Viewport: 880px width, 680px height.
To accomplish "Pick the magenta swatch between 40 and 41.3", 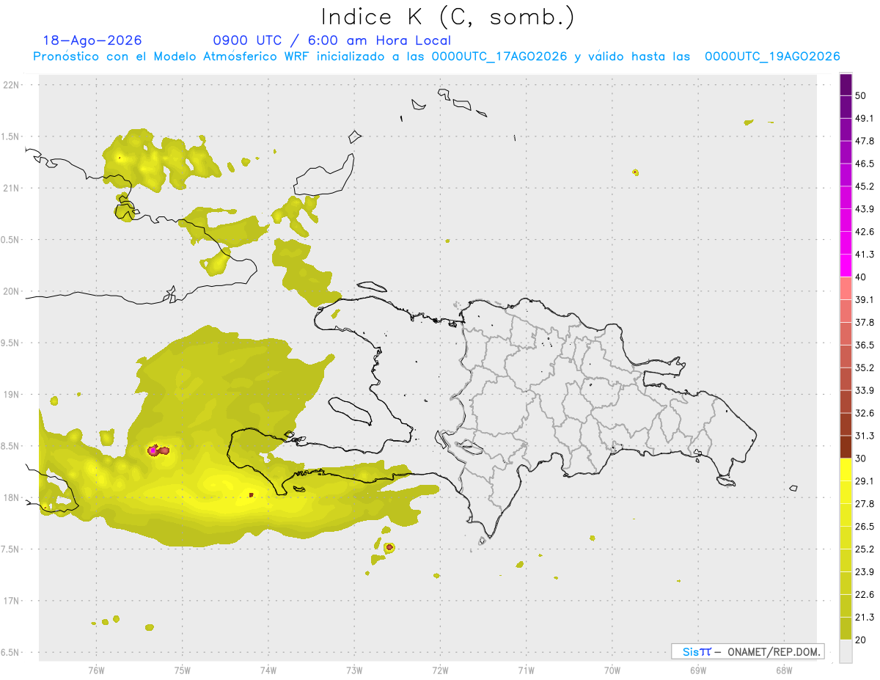I will (846, 266).
